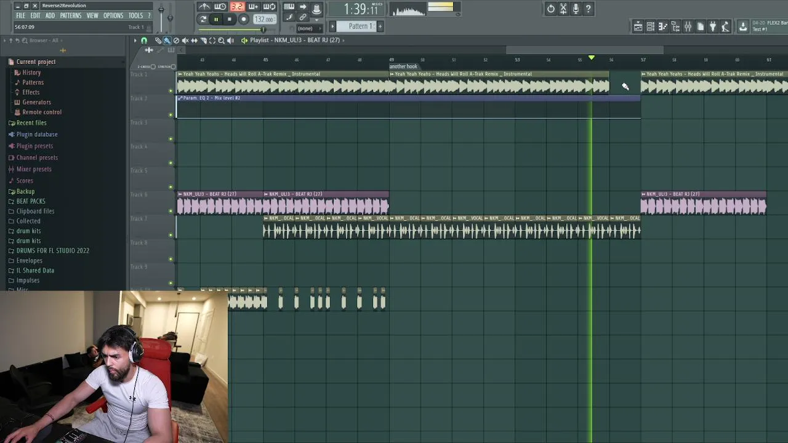Click the Mixer presets browser entry
Screen dimensions: 788x443
pyautogui.click(x=34, y=169)
